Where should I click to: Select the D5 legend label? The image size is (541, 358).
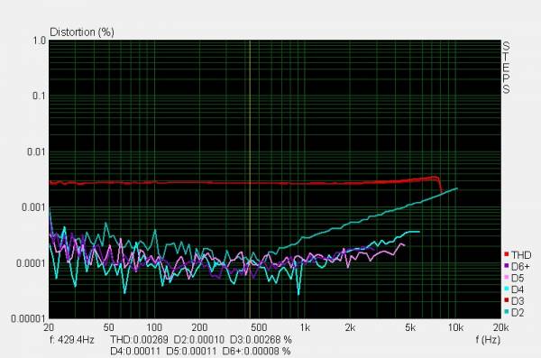[x=518, y=278]
